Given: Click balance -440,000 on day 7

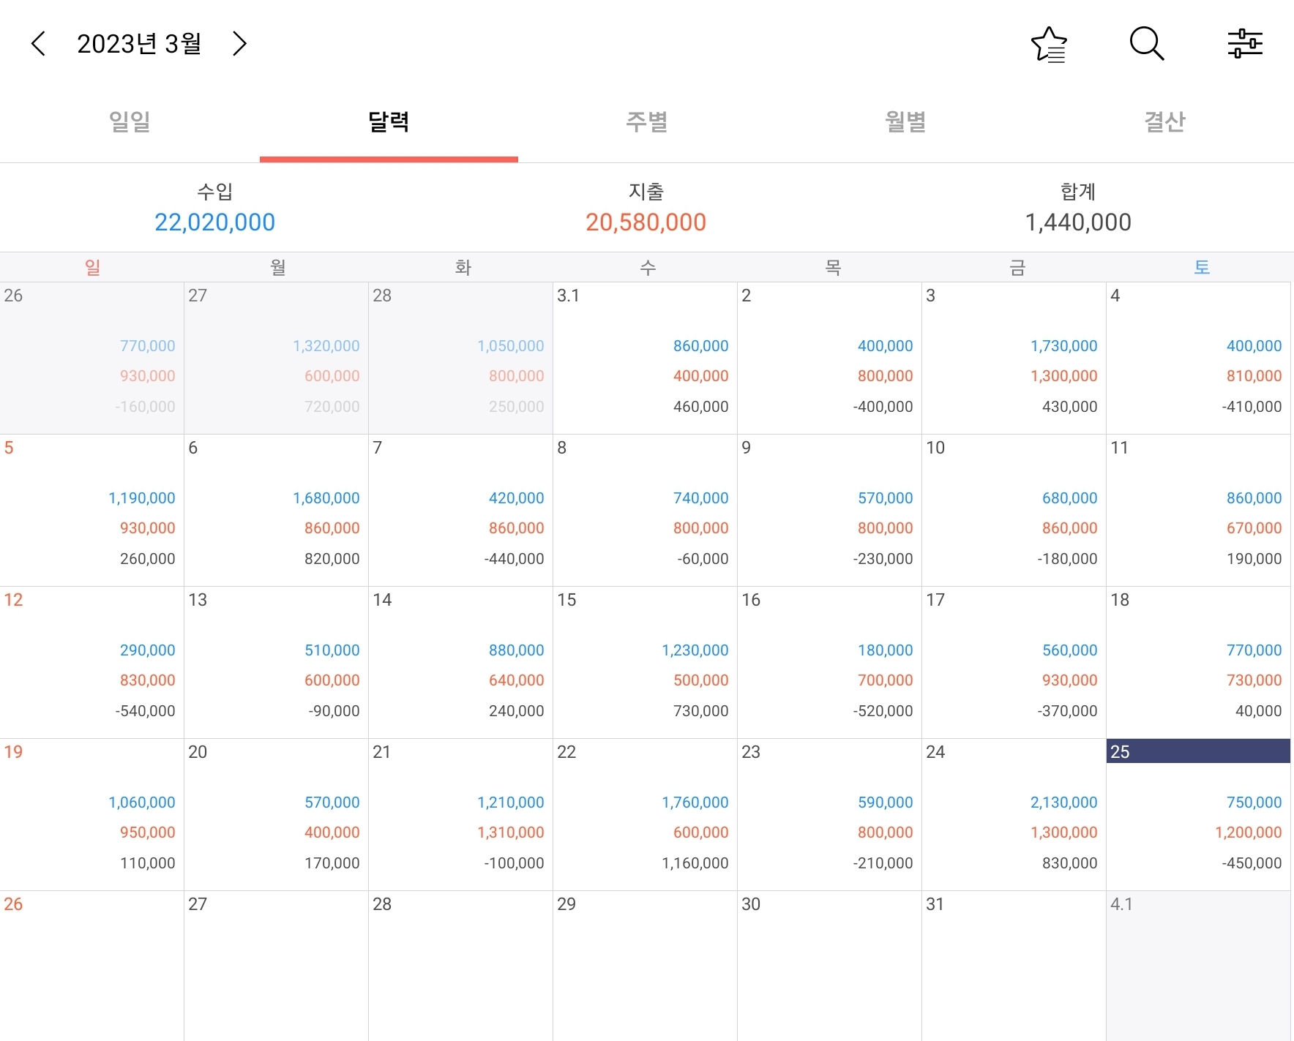Looking at the screenshot, I should tap(514, 559).
